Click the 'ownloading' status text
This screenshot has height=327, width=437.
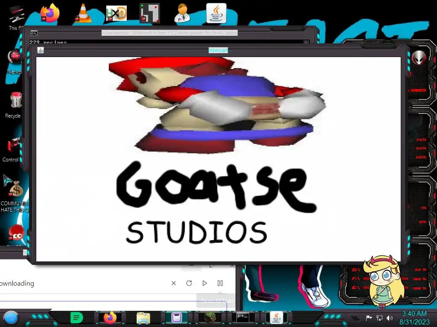coord(17,283)
